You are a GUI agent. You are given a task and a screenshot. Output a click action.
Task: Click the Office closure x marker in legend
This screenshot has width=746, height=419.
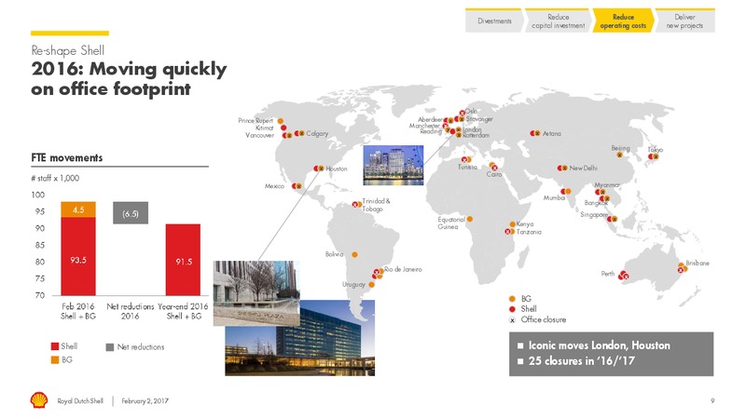click(x=512, y=320)
